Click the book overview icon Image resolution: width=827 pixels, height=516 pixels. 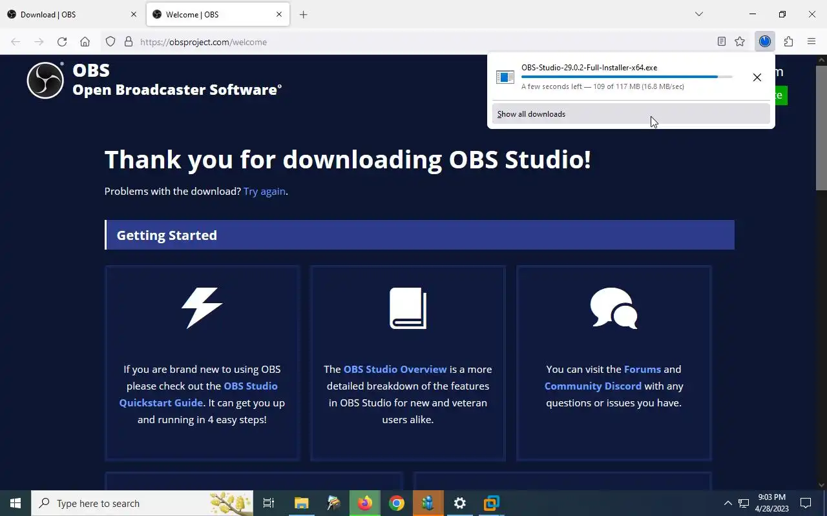408,308
